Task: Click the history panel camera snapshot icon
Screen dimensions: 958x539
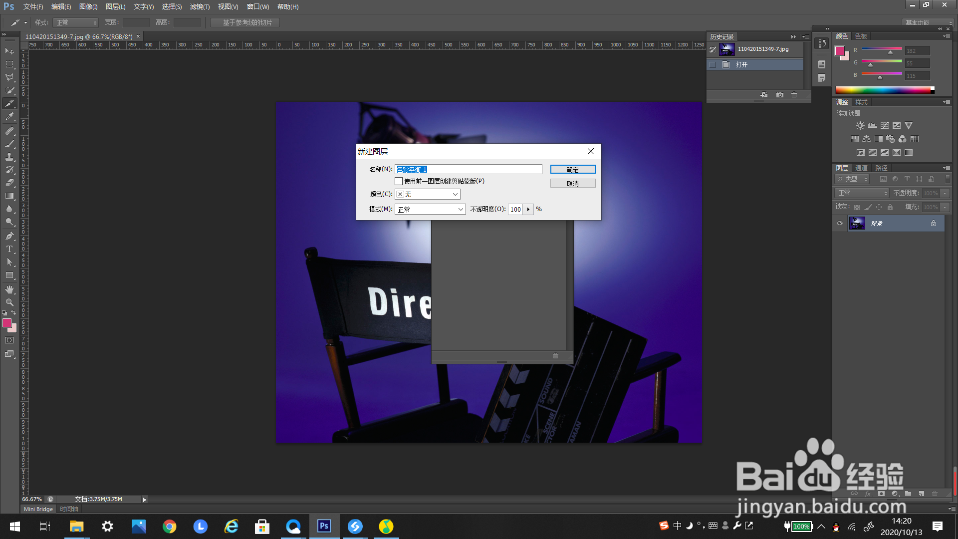Action: point(779,95)
